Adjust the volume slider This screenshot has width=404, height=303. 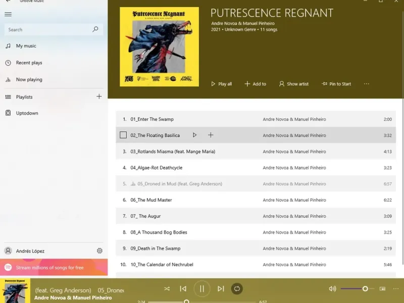[358, 289]
